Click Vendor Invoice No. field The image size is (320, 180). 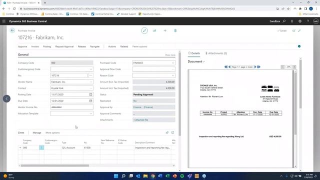click(72, 107)
